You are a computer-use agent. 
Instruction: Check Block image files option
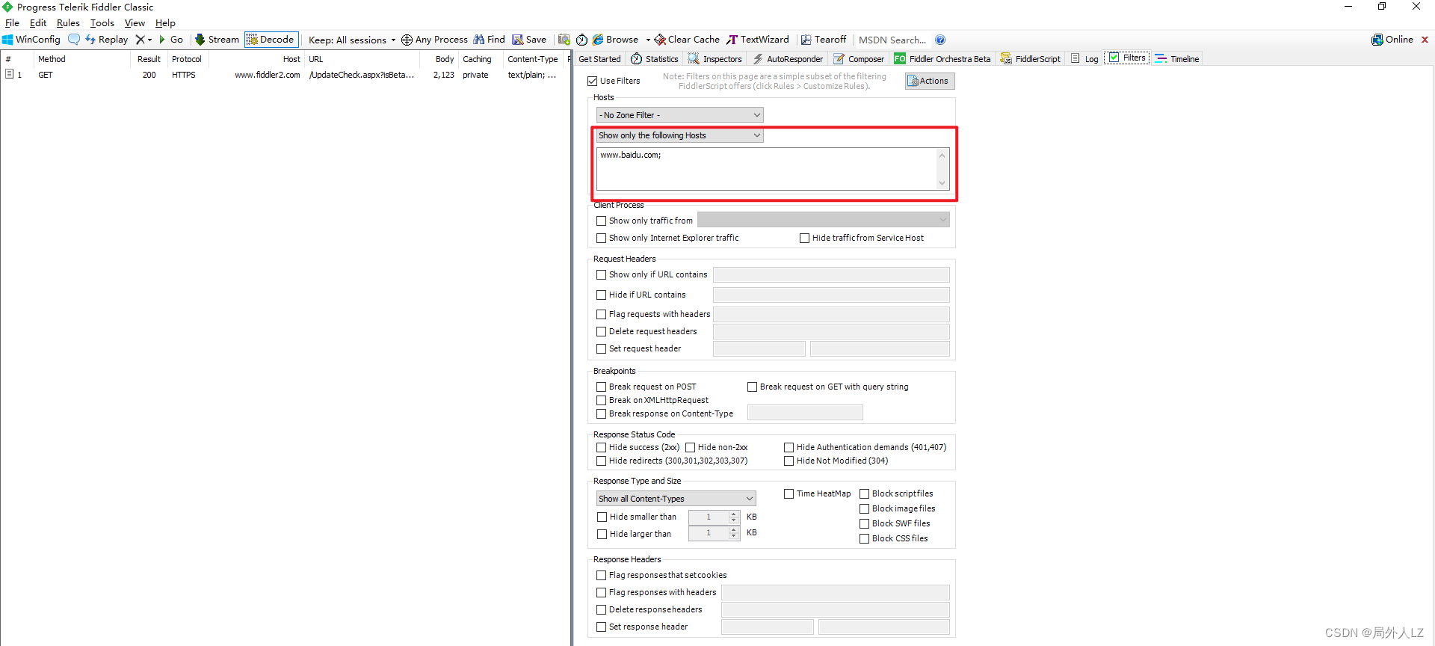click(x=864, y=508)
